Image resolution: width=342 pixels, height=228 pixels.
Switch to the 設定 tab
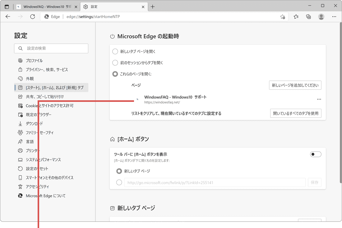(114, 7)
